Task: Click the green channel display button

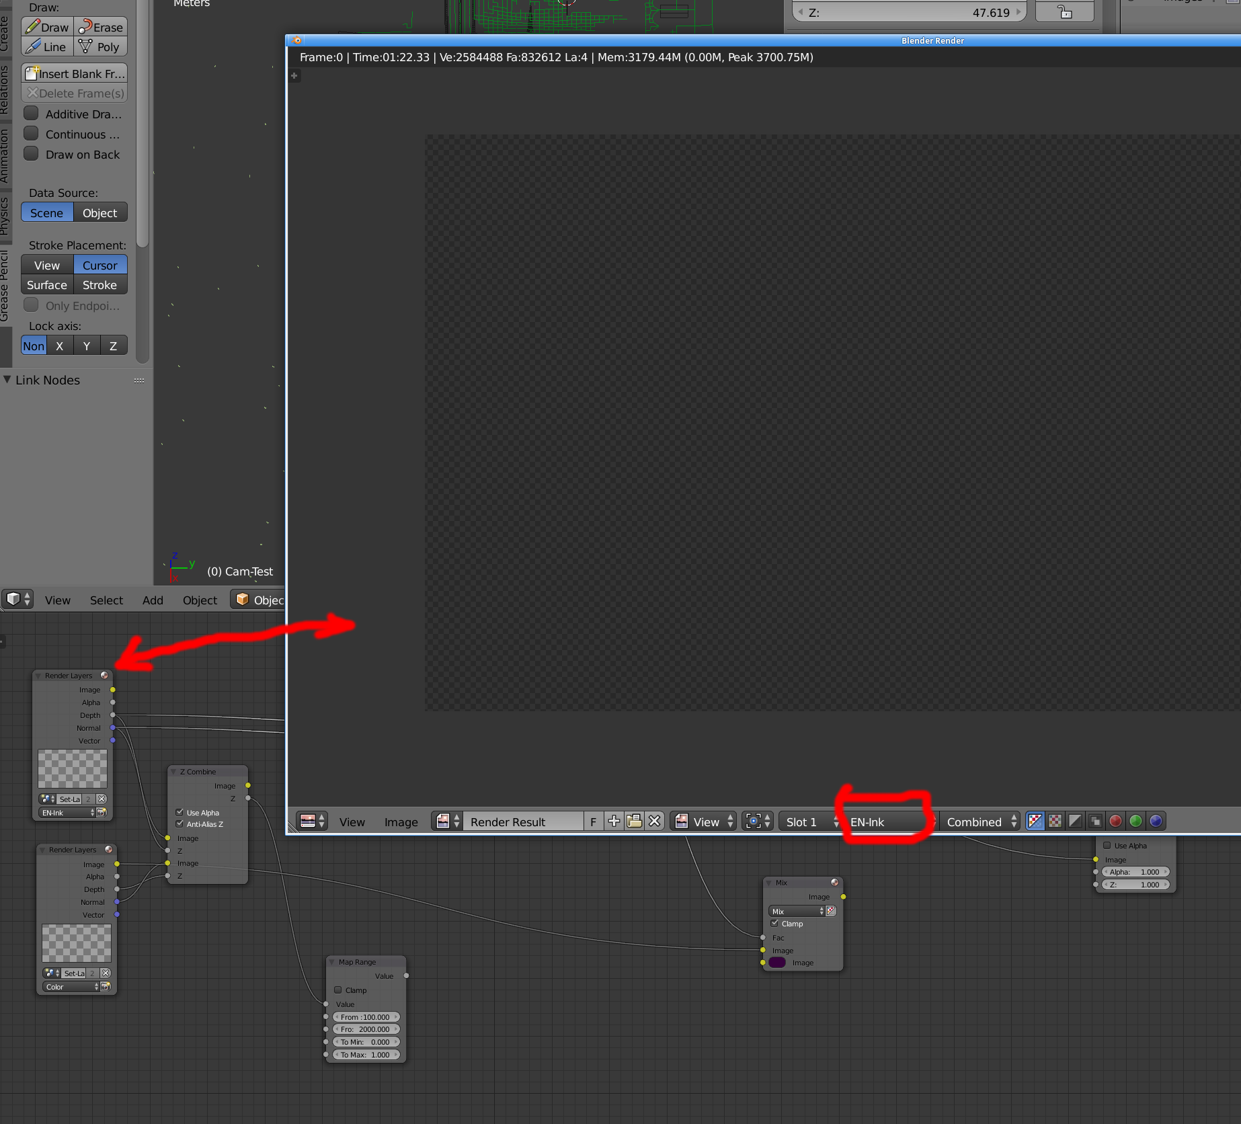Action: point(1135,821)
